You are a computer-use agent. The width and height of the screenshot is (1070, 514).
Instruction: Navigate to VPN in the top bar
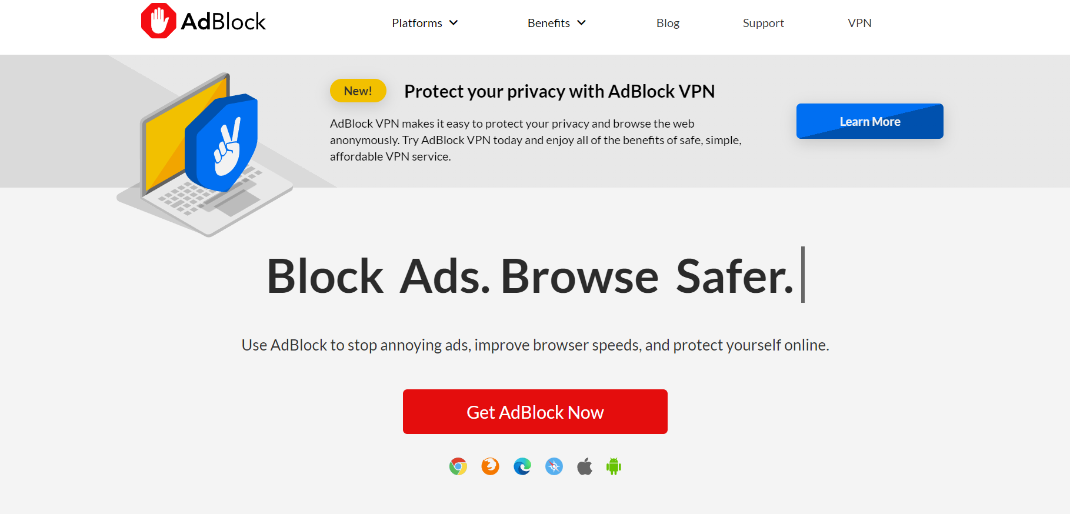tap(859, 23)
